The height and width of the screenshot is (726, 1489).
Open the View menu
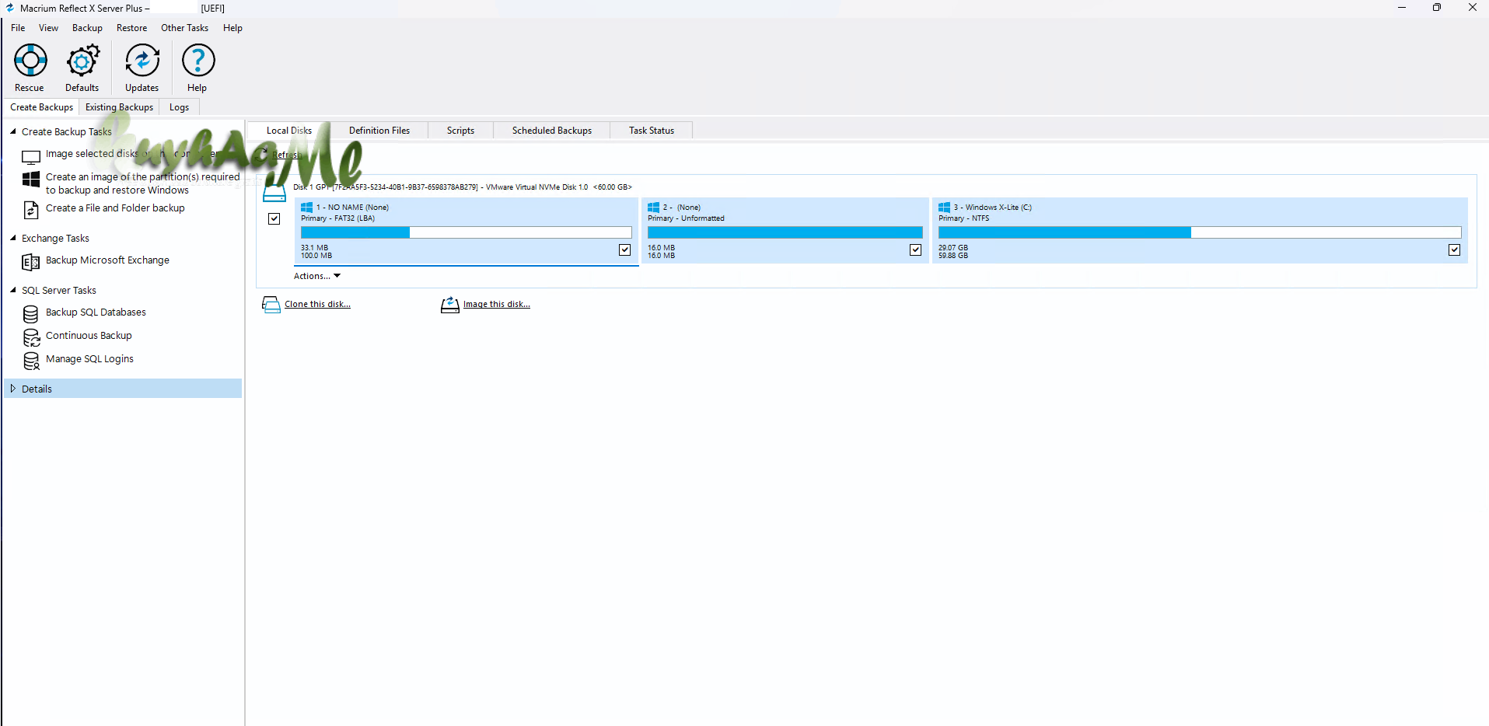[48, 28]
